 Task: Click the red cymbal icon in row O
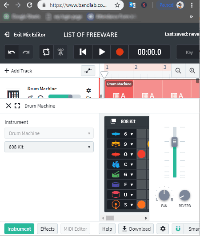(116, 154)
